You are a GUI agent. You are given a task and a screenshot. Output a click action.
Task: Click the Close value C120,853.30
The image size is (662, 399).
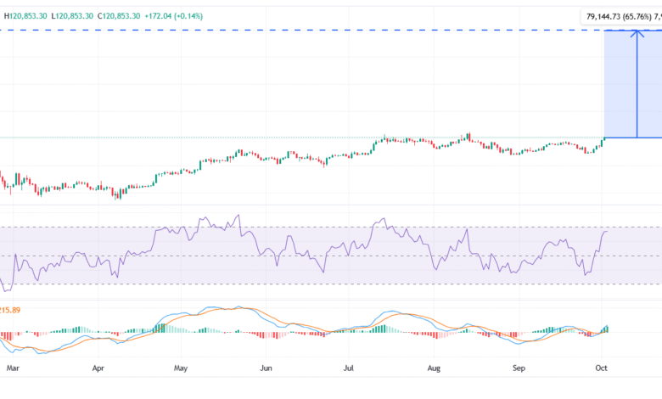(x=119, y=15)
